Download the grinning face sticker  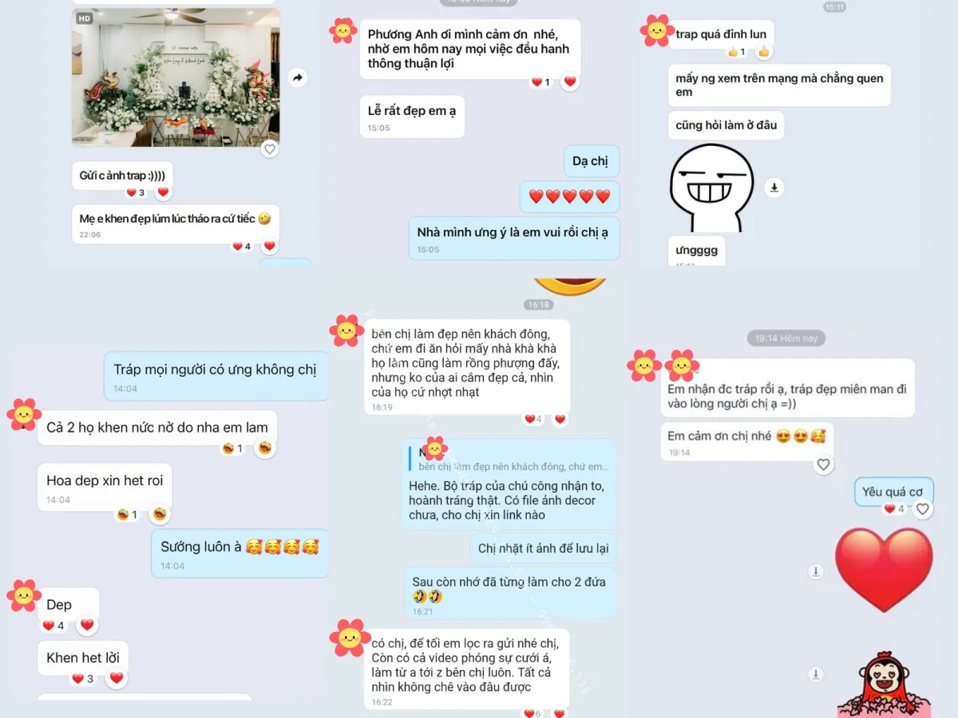[774, 187]
